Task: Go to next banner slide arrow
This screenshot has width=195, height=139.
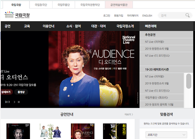Action: click(15, 102)
